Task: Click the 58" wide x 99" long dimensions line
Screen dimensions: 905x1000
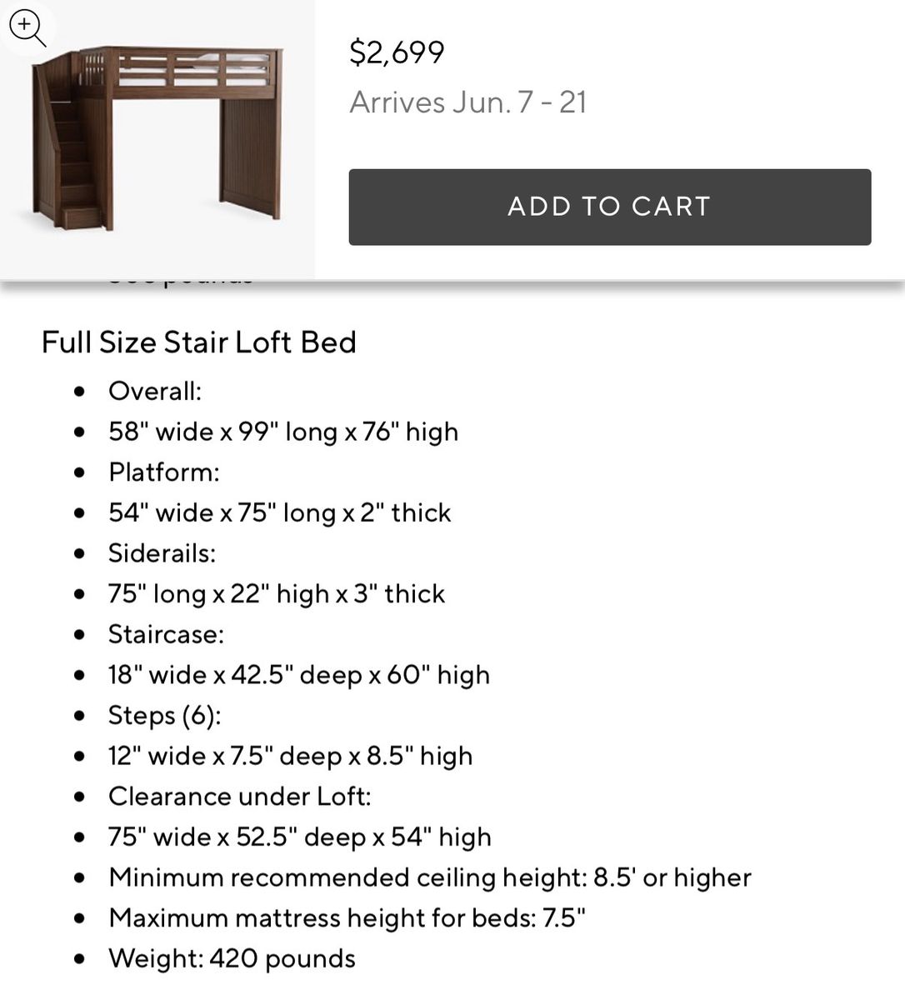Action: 283,432
